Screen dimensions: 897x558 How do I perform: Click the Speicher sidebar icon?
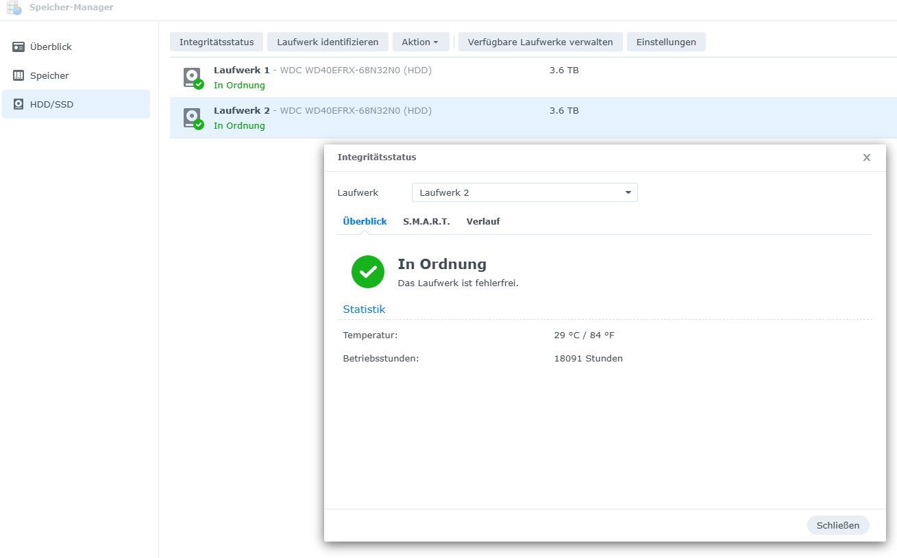(19, 75)
